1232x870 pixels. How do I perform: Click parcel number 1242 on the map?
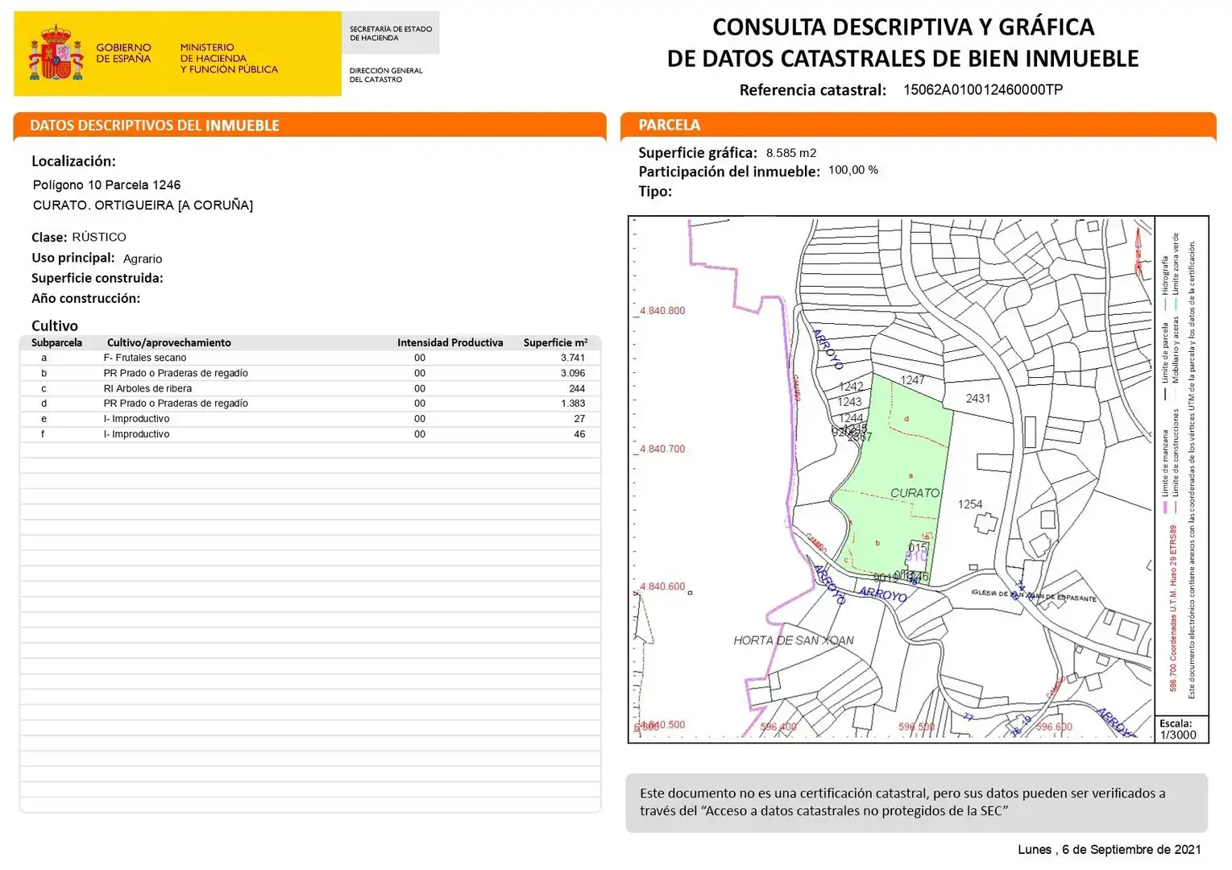[x=851, y=387]
